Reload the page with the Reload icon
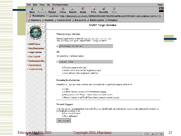Viewport: 181px width, 136px height. (x=52, y=10)
